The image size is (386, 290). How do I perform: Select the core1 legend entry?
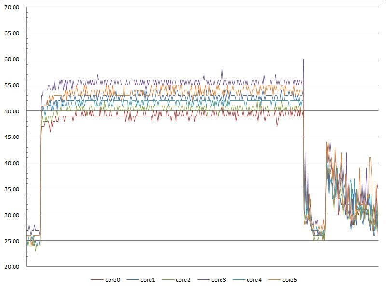click(x=141, y=280)
